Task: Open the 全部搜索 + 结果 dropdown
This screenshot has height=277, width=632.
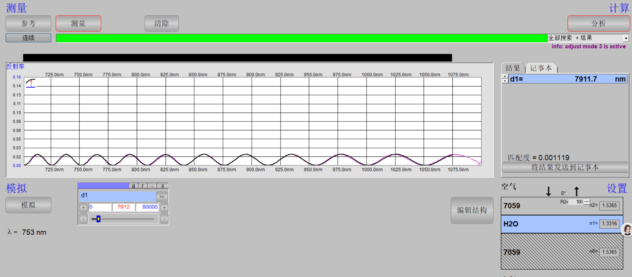Action: pos(626,38)
